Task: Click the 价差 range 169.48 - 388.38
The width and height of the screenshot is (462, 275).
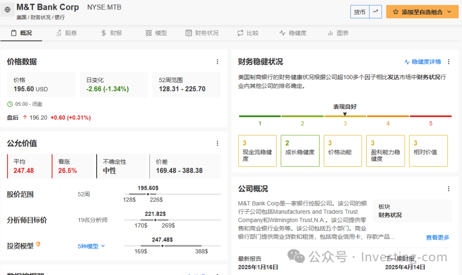Action: (179, 171)
